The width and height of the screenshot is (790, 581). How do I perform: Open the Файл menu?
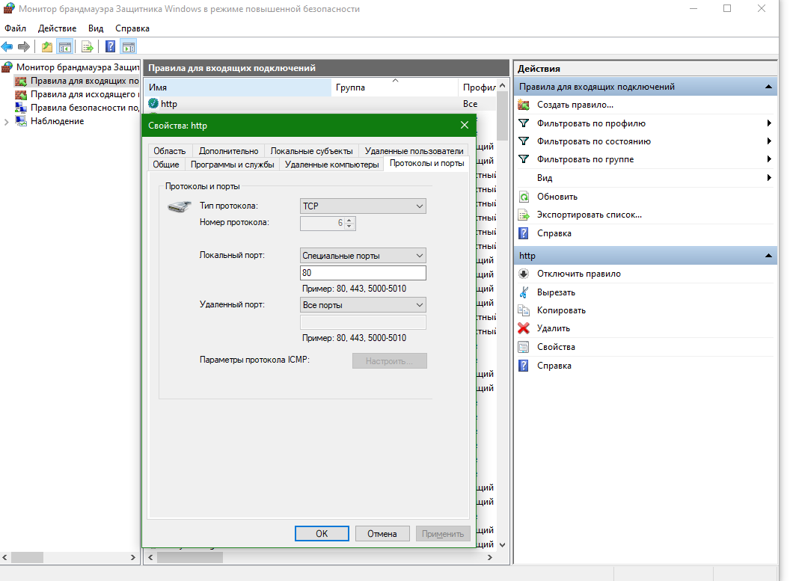15,28
